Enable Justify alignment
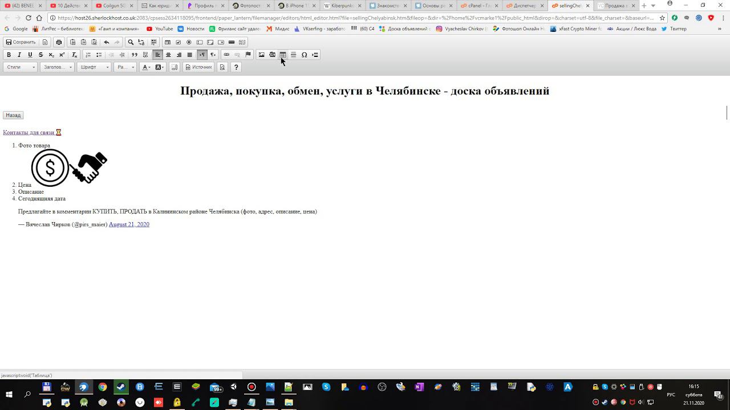Screen dimensions: 730x410 [190, 55]
